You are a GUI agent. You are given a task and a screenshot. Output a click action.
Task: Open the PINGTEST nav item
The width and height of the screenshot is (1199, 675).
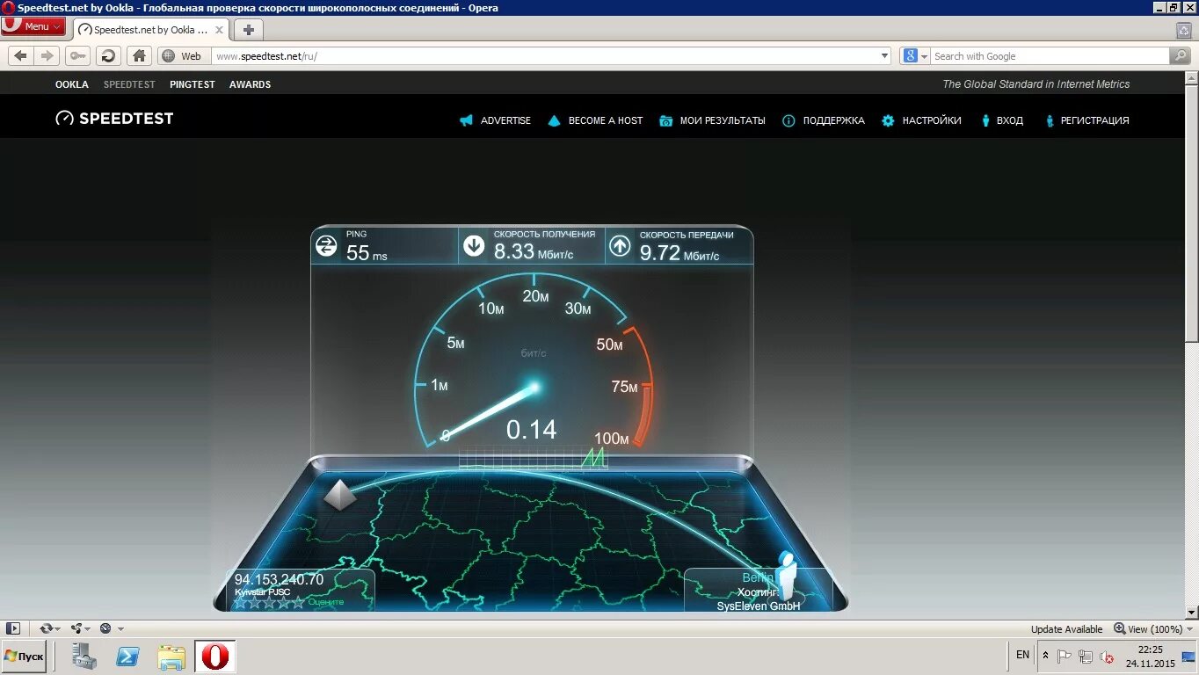coord(193,84)
